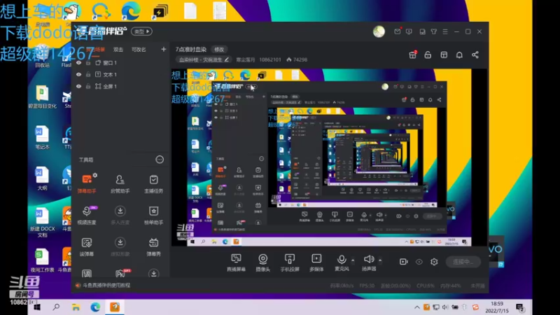Open the 主播任务 streamer tasks tool
This screenshot has height=315, width=560.
point(153,183)
